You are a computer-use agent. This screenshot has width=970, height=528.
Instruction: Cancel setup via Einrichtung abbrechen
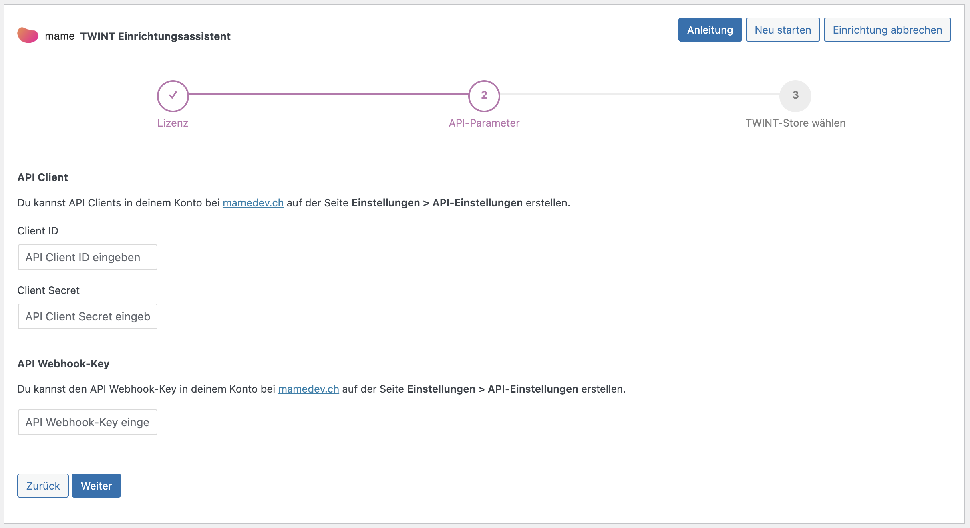[x=887, y=30]
